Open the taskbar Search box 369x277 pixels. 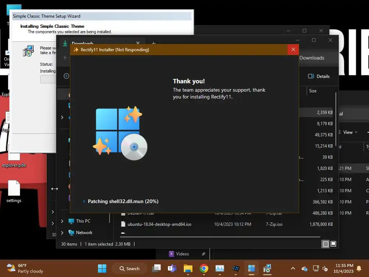[129, 268]
